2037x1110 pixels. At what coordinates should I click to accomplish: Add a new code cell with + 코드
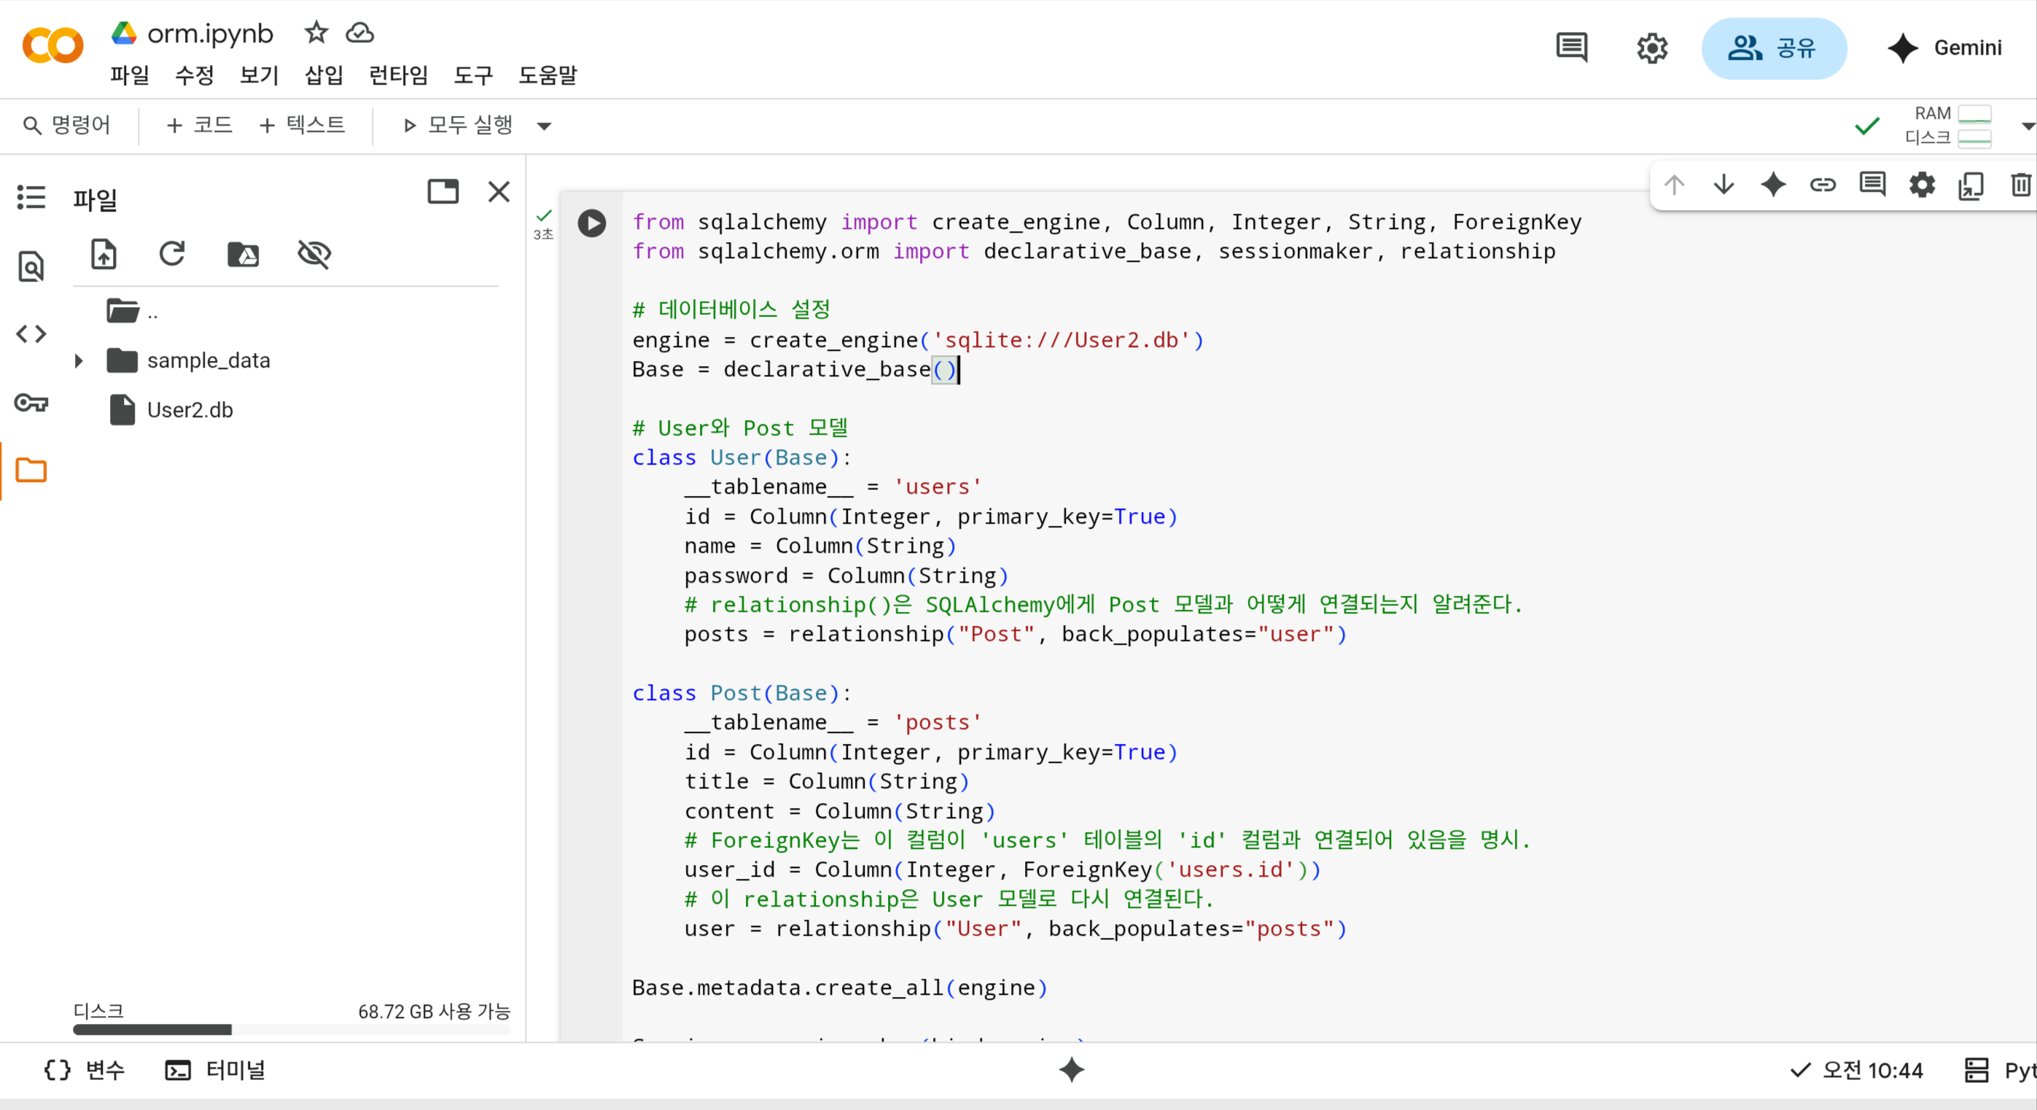click(199, 125)
